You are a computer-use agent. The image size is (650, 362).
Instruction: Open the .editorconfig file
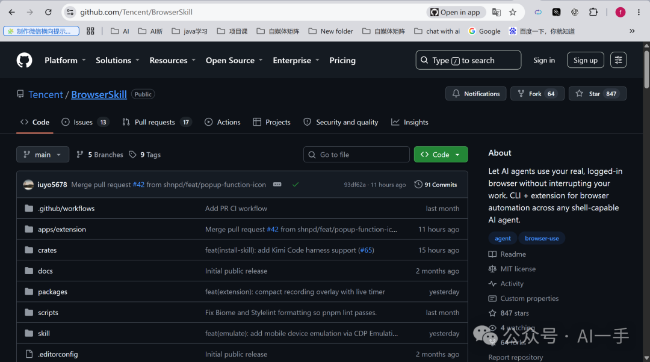[58, 354]
